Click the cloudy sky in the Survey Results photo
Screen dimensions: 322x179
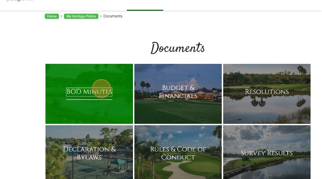click(x=267, y=135)
